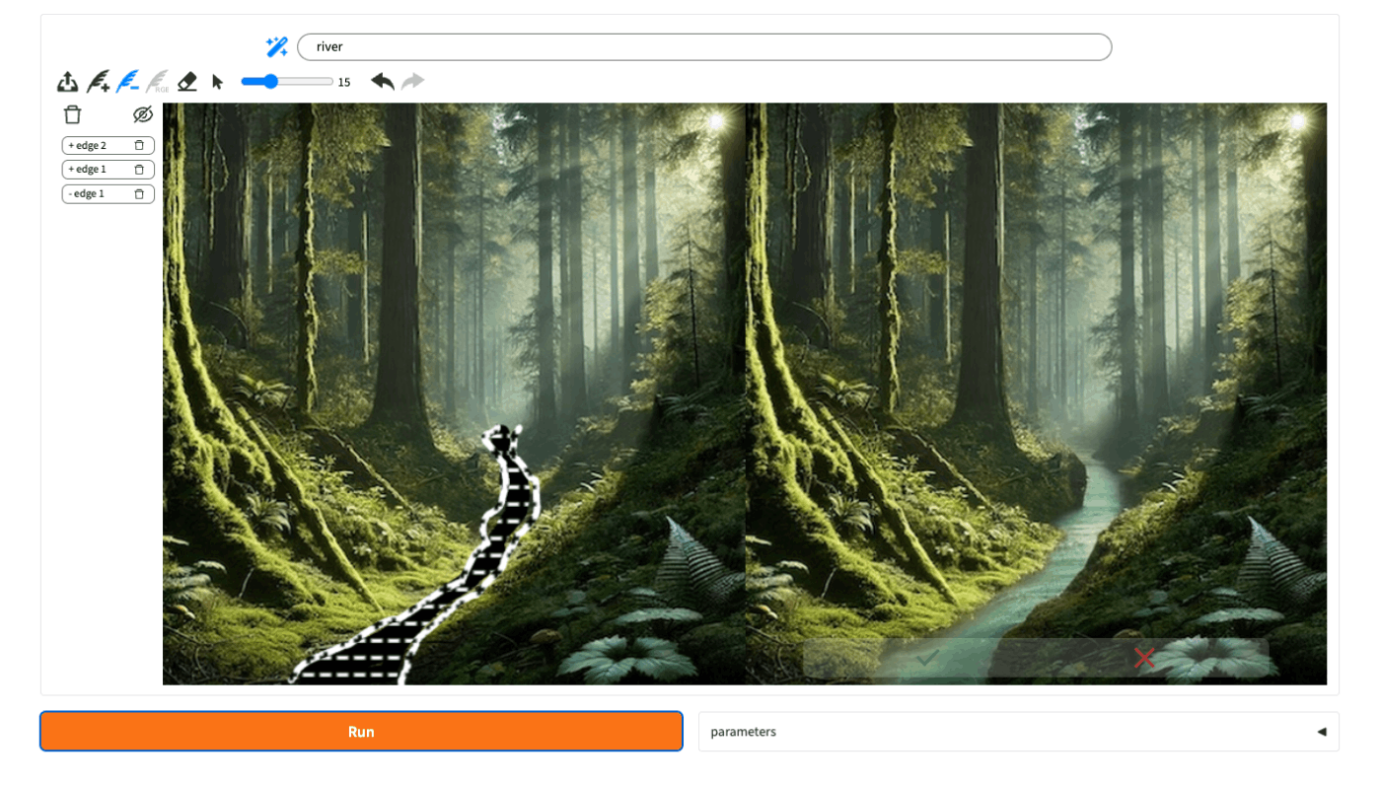The image size is (1381, 786).
Task: Reject the result with the red X
Action: (x=1144, y=658)
